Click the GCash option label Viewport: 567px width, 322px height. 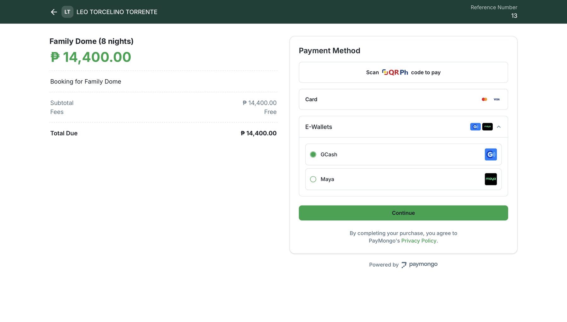329,155
